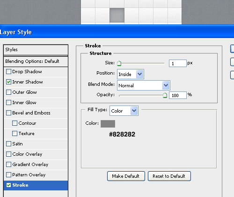Focus the Size pixel input field
Image resolution: width=234 pixels, height=197 pixels.
click(x=178, y=63)
